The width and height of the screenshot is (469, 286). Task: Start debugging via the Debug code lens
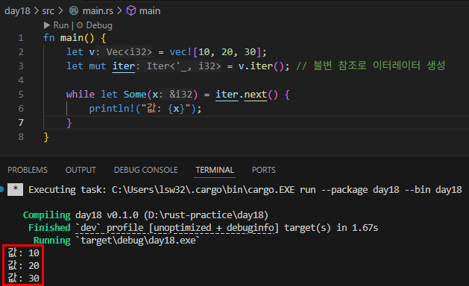(x=99, y=25)
